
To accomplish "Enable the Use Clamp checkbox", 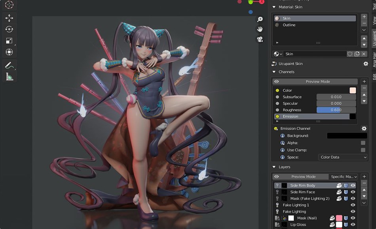I will point(363,150).
